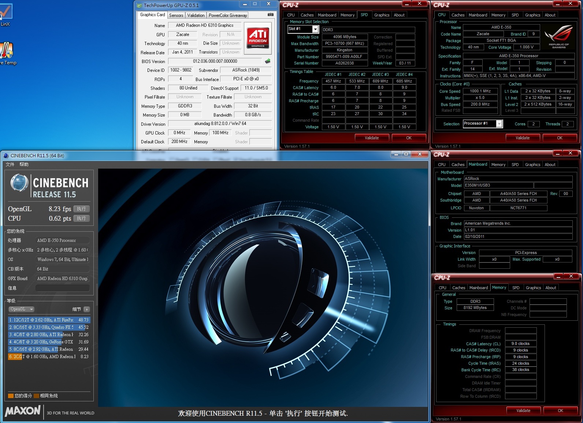Click OK in the SPD CPU-Z window

click(409, 138)
